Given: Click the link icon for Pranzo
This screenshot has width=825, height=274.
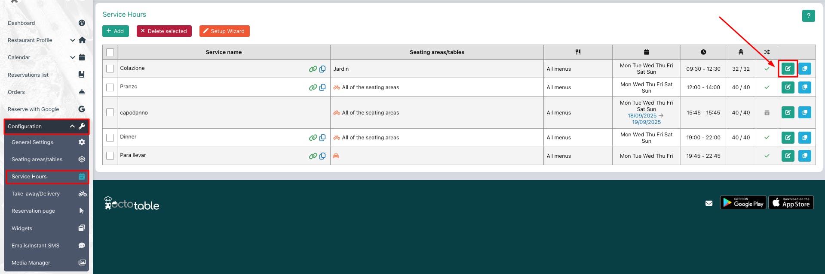Looking at the screenshot, I should tap(313, 87).
